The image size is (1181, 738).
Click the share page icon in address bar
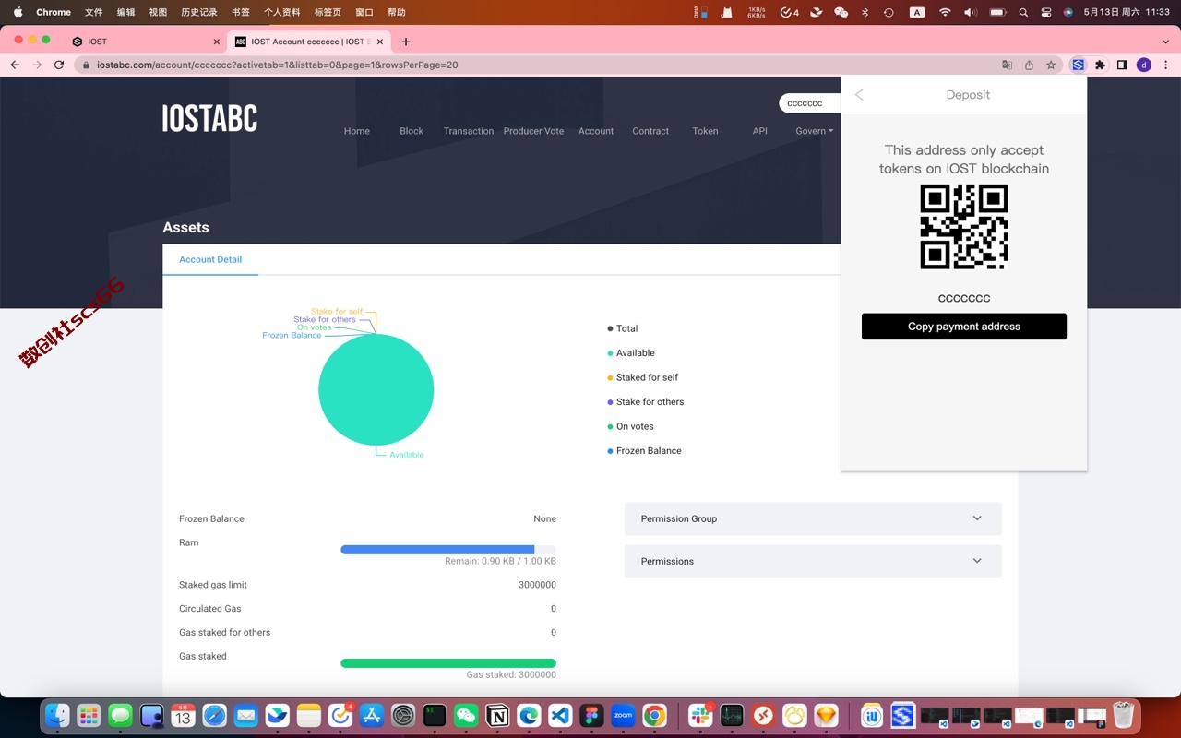tap(1029, 65)
